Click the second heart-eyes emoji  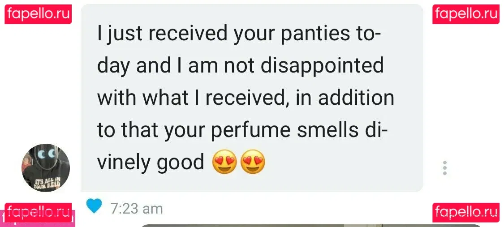(253, 162)
